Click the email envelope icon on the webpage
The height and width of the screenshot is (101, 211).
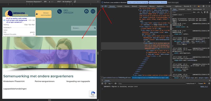coord(93,11)
